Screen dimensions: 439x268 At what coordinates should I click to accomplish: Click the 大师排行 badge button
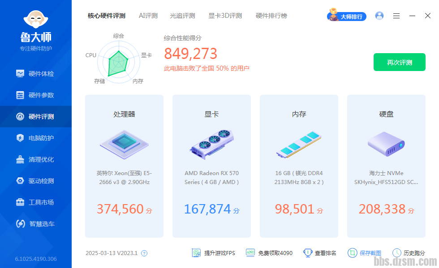pyautogui.click(x=347, y=16)
